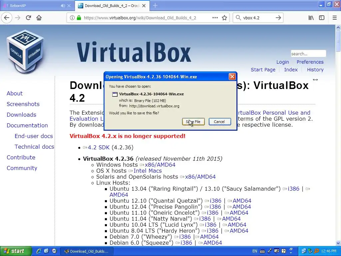This screenshot has height=256, width=341.
Task: View the page History
Action: pyautogui.click(x=315, y=70)
